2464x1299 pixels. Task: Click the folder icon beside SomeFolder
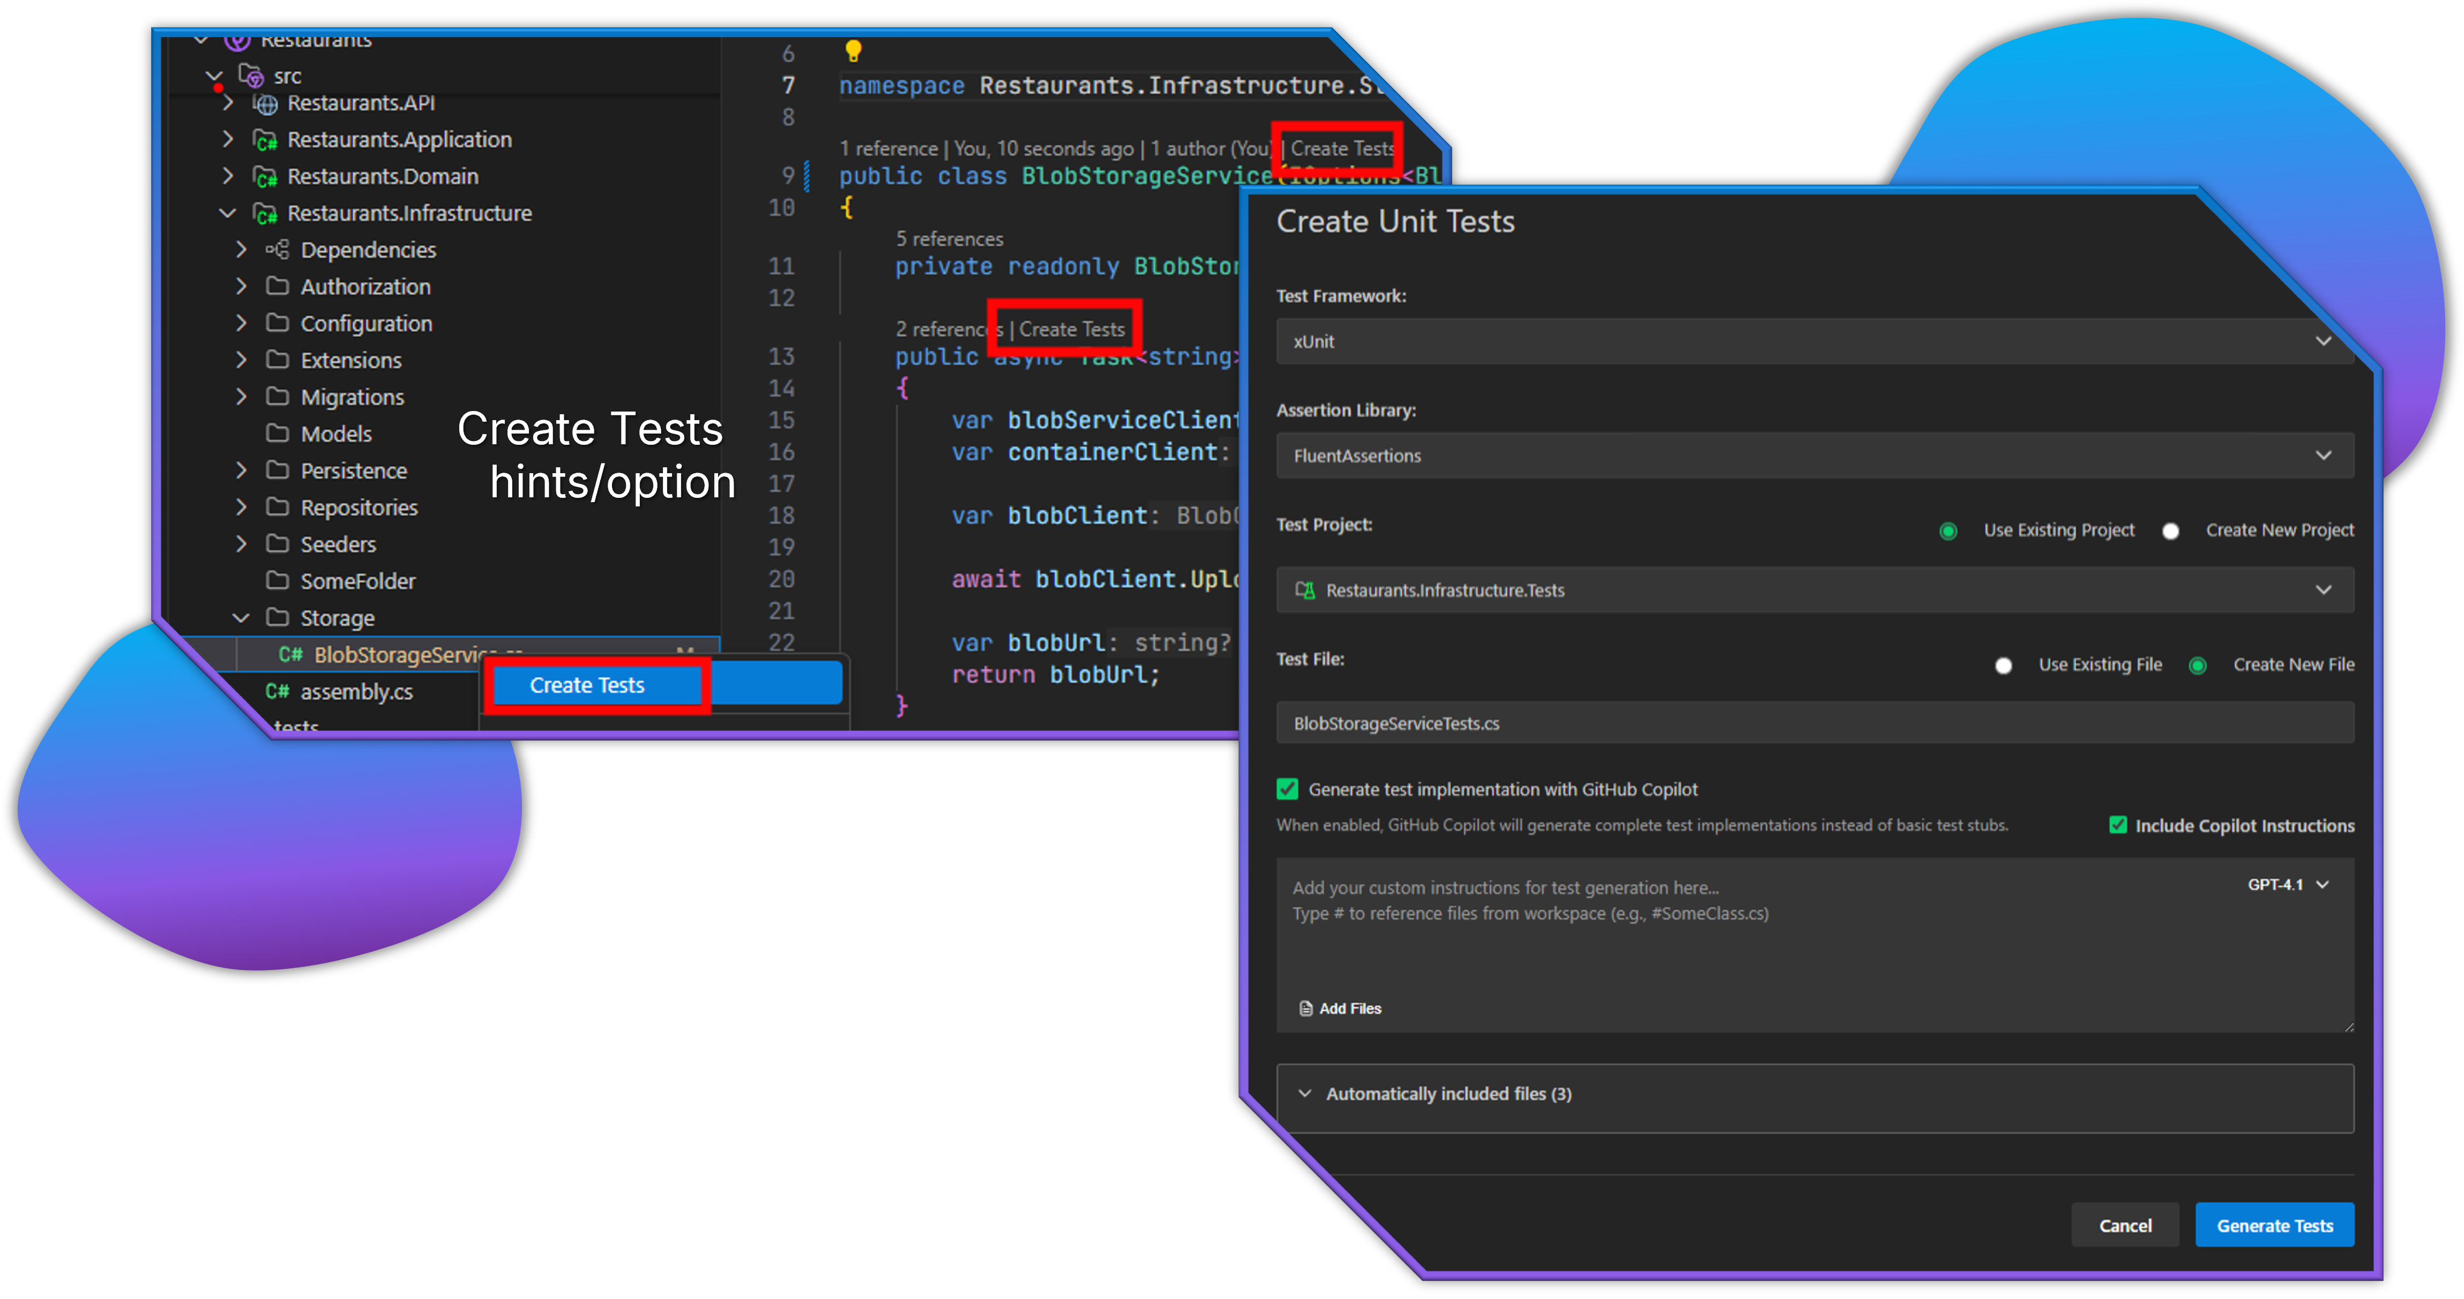pos(278,580)
